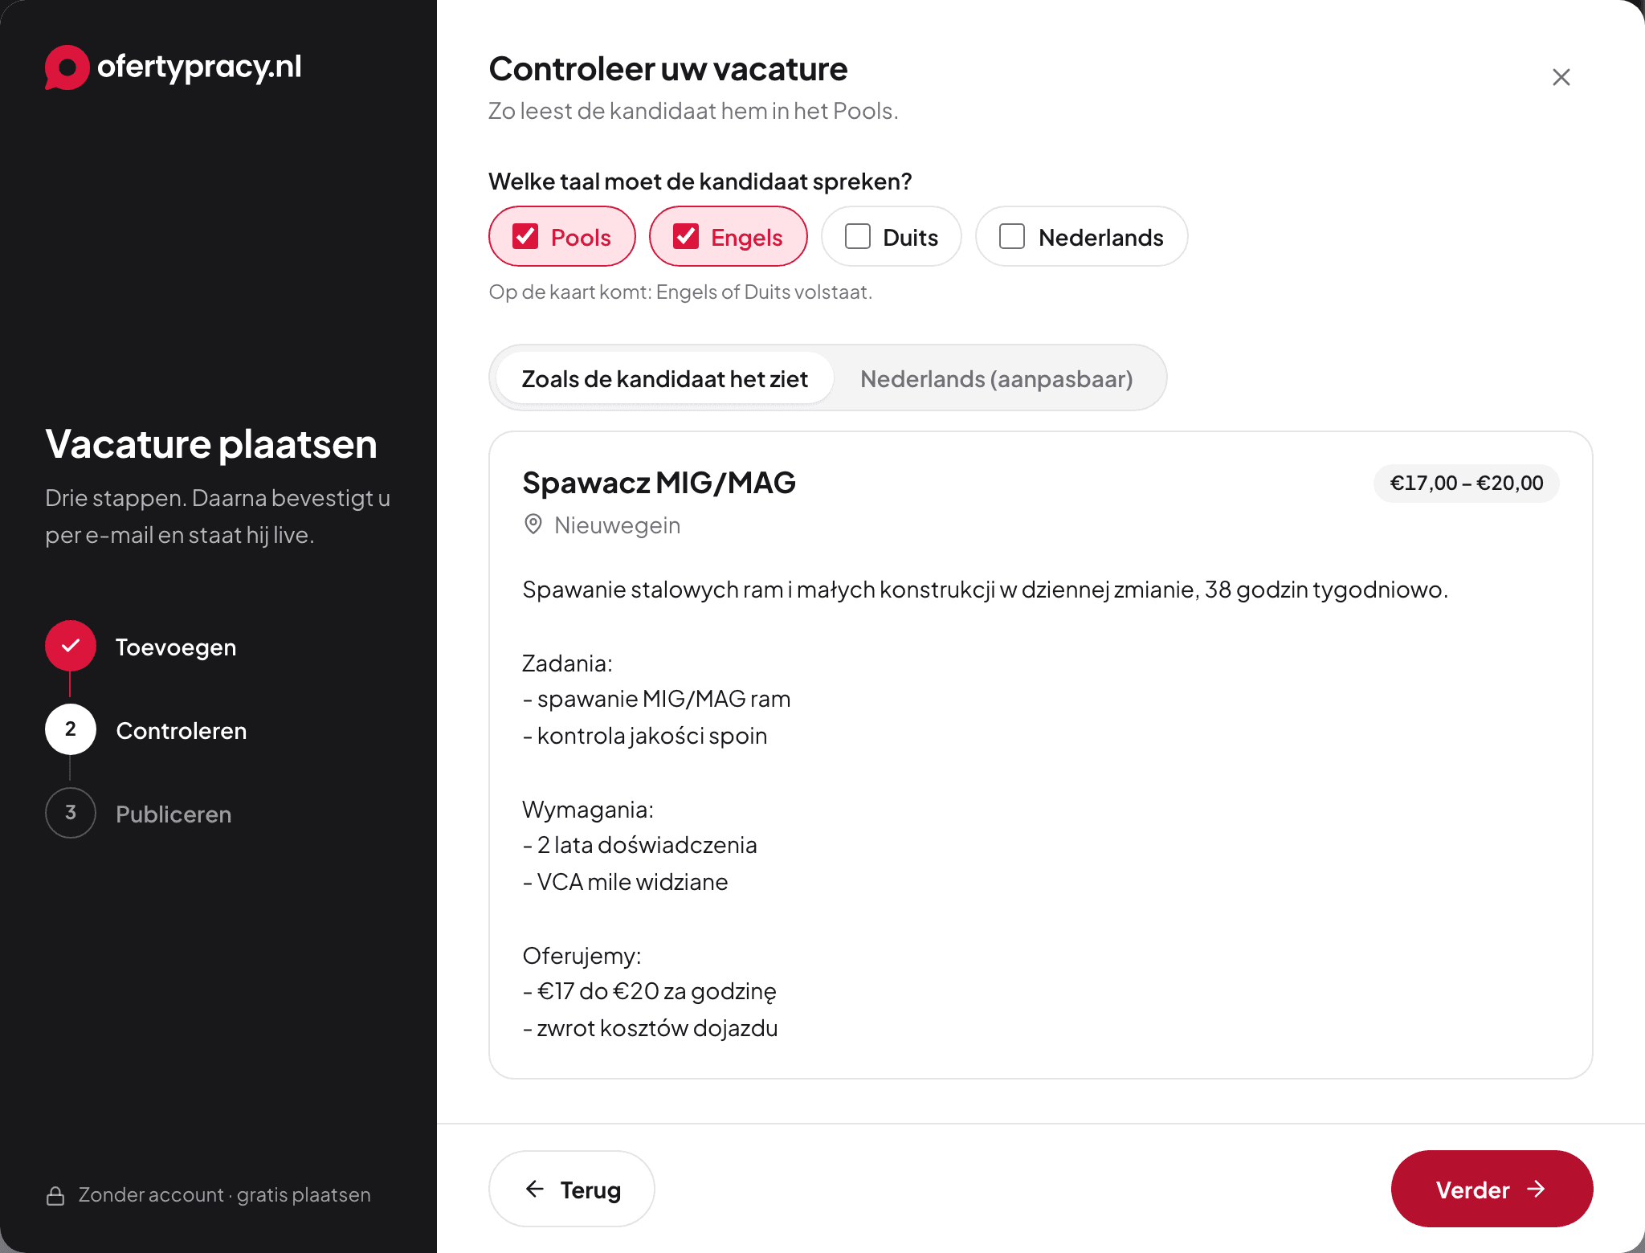Click the completed Toevoegen step checkmark circle
This screenshot has height=1253, width=1645.
tap(71, 646)
